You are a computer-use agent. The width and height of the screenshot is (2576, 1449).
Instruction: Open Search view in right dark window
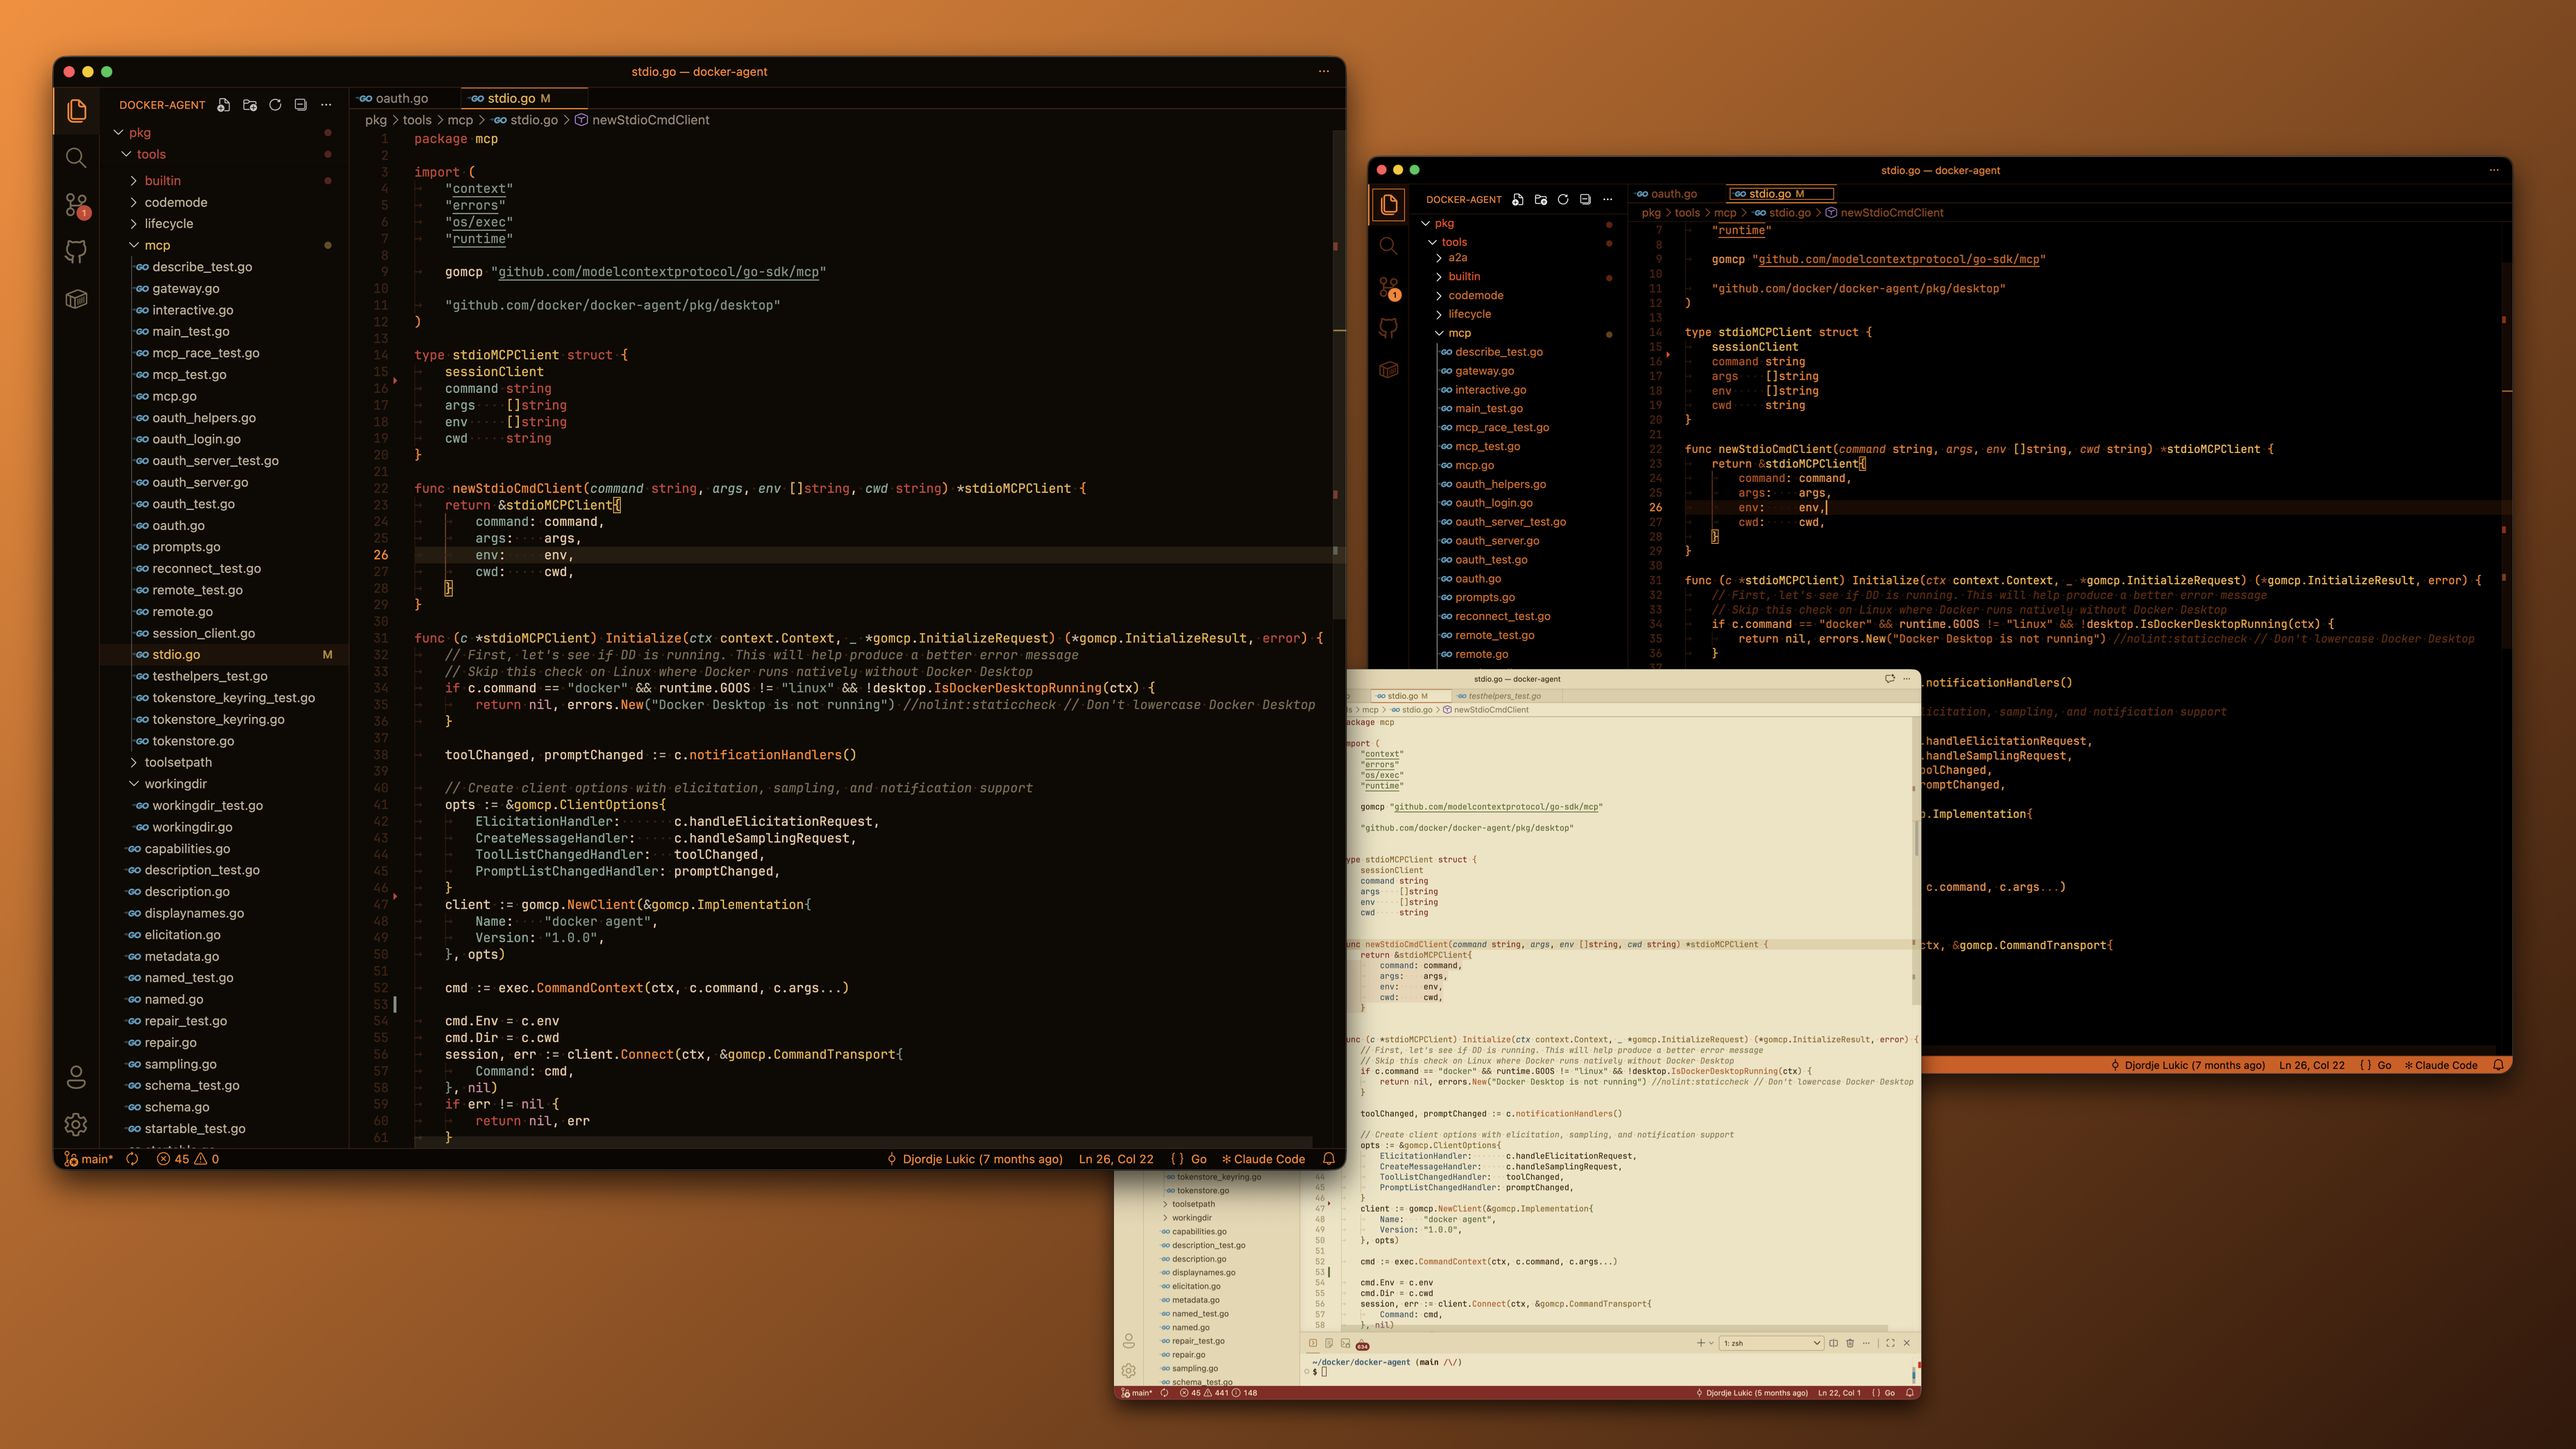pyautogui.click(x=1388, y=246)
